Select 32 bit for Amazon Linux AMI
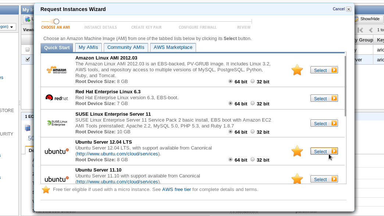This screenshot has width=384, height=216. [252, 81]
